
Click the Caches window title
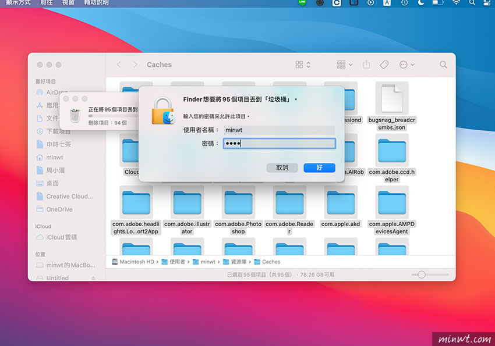[159, 65]
